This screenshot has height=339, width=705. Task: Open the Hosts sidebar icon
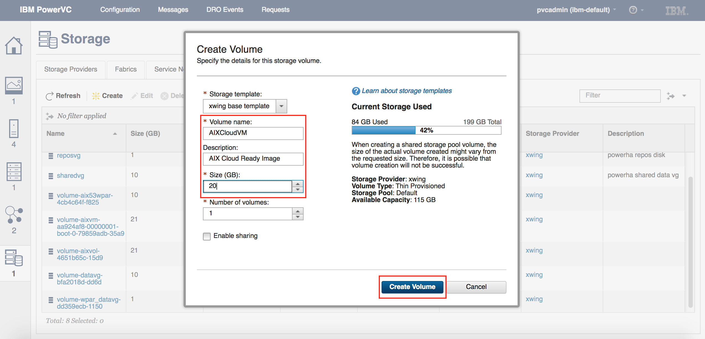14,171
